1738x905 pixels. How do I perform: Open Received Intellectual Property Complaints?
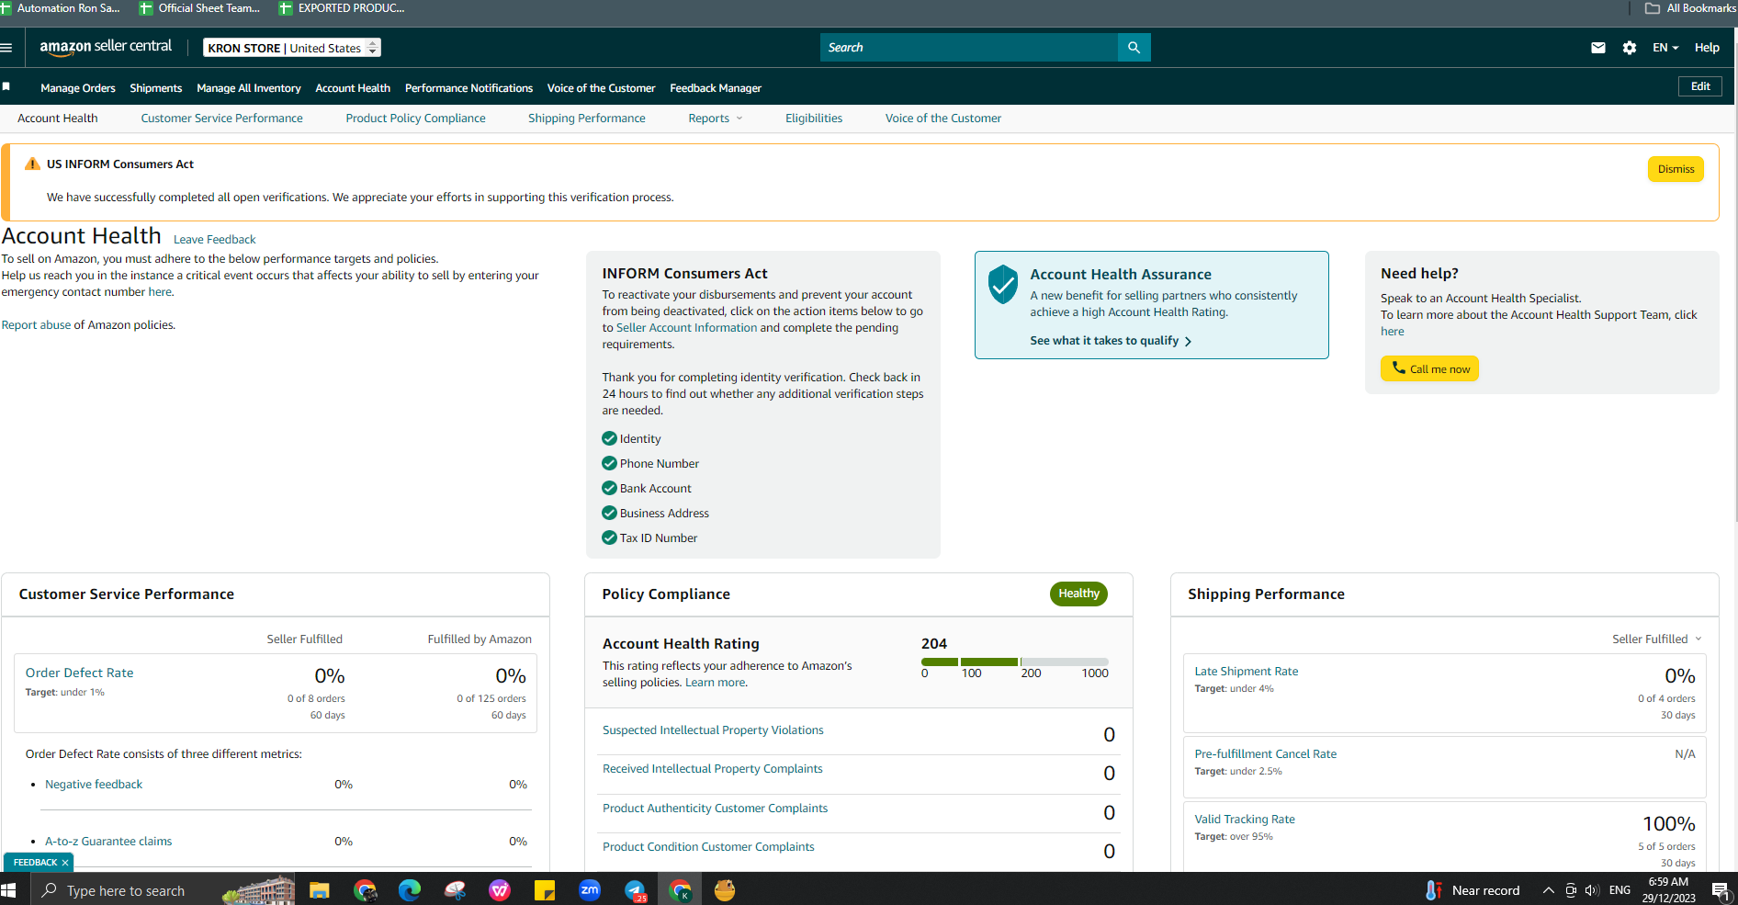pos(712,769)
